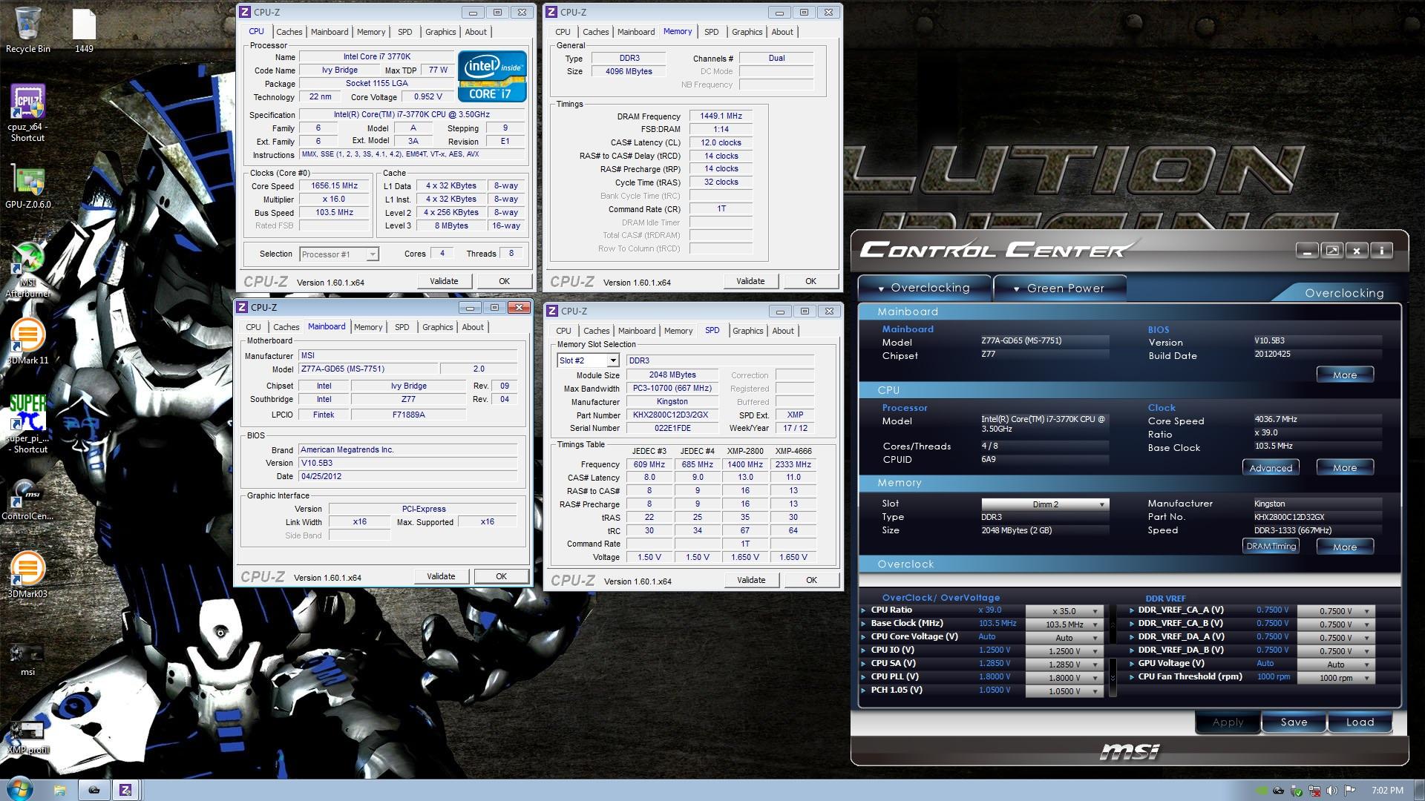
Task: Open 3DMark 11 desktop icon
Action: pyautogui.click(x=27, y=343)
